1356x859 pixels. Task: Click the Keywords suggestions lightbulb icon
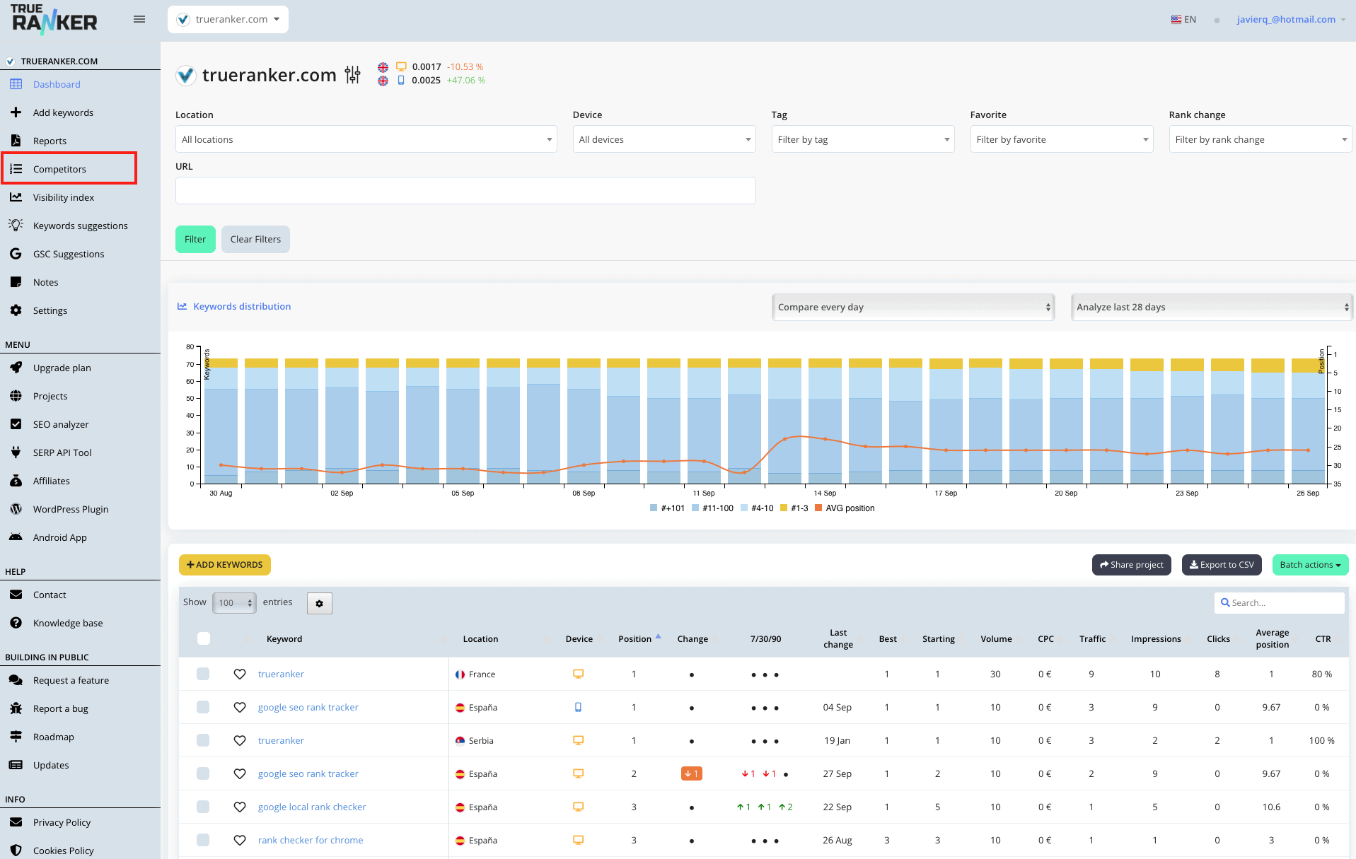pyautogui.click(x=16, y=226)
